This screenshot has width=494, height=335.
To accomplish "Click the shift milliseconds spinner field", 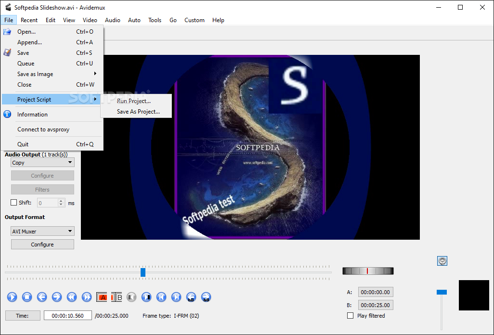I will pyautogui.click(x=51, y=203).
